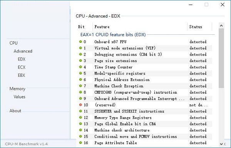
Task: Select 'Machine Check Exception' text
Action: point(119,86)
